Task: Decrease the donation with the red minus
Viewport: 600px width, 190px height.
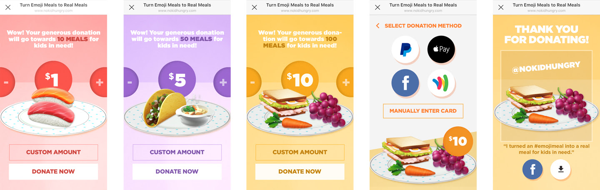Action: [6, 82]
